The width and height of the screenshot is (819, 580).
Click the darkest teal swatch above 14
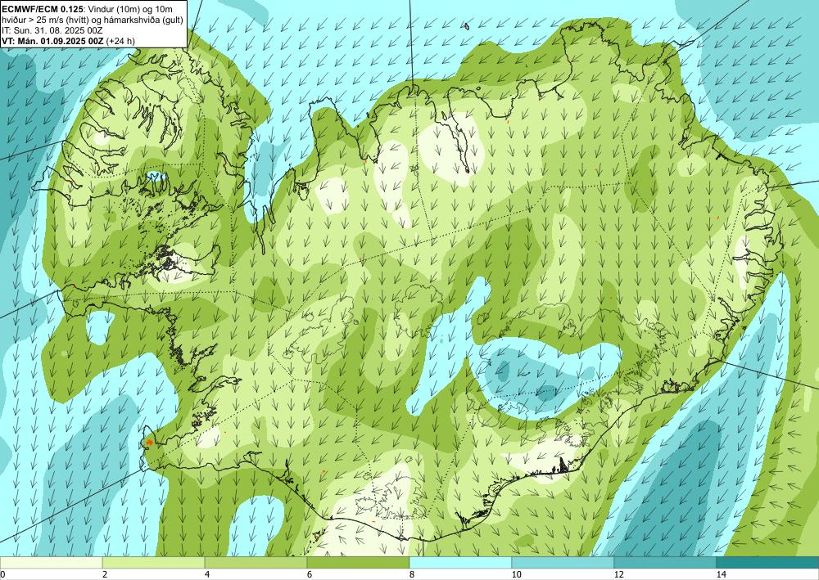click(768, 562)
